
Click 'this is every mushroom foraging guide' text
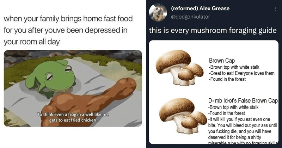(x=213, y=30)
